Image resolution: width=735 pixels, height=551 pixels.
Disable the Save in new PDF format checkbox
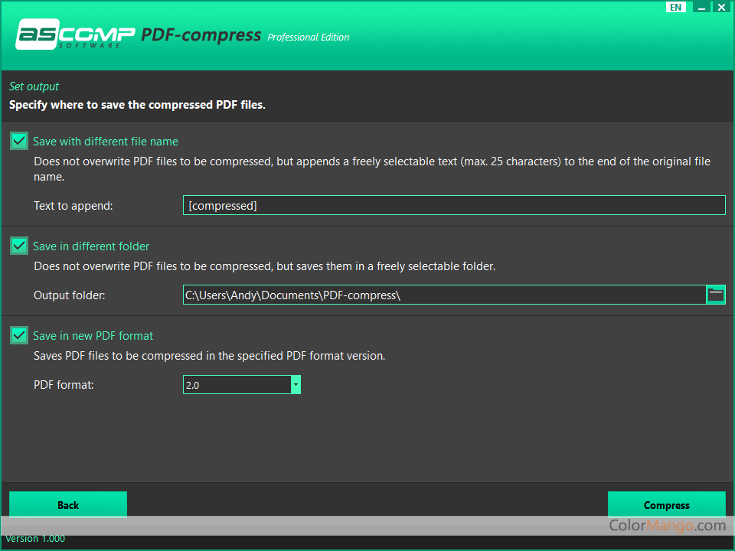pyautogui.click(x=19, y=335)
